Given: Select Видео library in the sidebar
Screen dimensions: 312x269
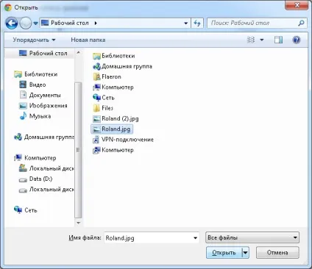Looking at the screenshot, I should click(x=38, y=85).
